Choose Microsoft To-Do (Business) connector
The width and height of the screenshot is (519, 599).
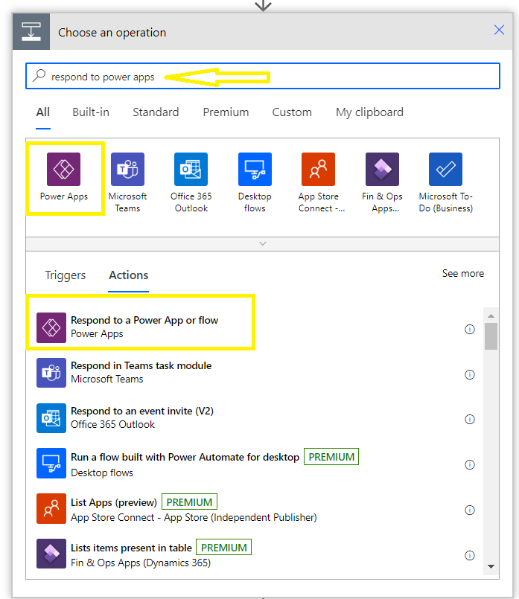click(445, 170)
